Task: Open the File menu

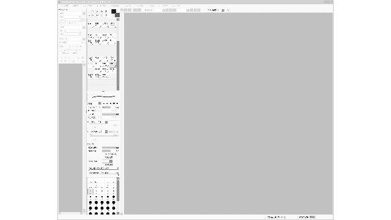Action: coord(65,5)
